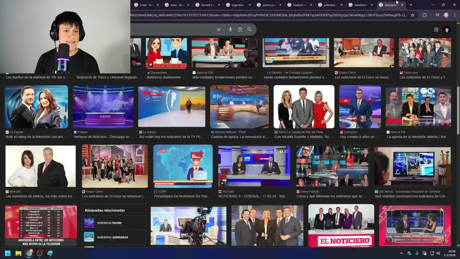This screenshot has height=259, width=460.
Task: Open La Nación weather map studio thumbnail
Action: 172,107
